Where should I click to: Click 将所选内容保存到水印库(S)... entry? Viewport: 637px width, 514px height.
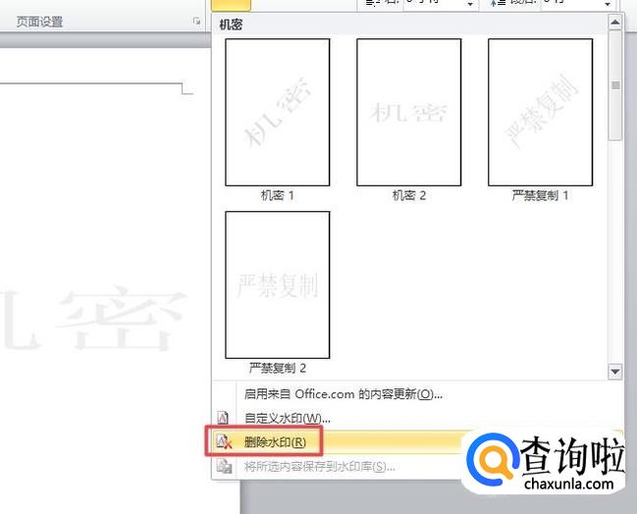click(x=319, y=467)
